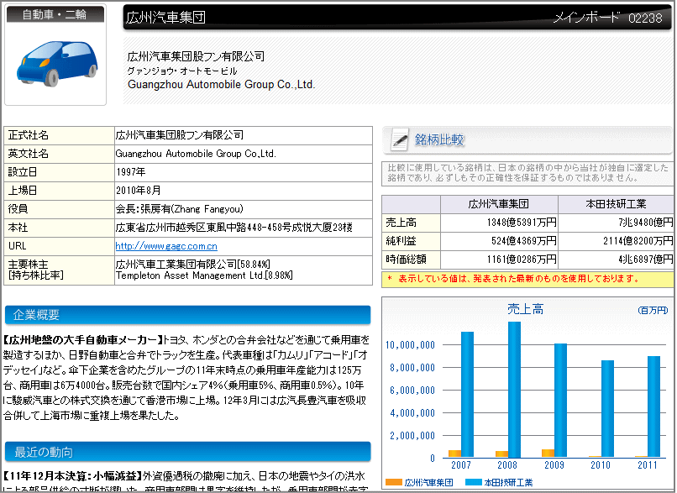This screenshot has width=677, height=493.
Task: Open the http://www.gagc.com.cn link
Action: pos(166,246)
